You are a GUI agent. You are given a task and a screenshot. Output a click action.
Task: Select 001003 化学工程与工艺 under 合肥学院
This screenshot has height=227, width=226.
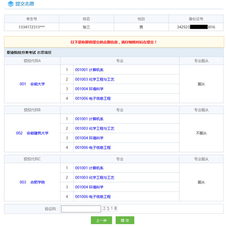94,177
